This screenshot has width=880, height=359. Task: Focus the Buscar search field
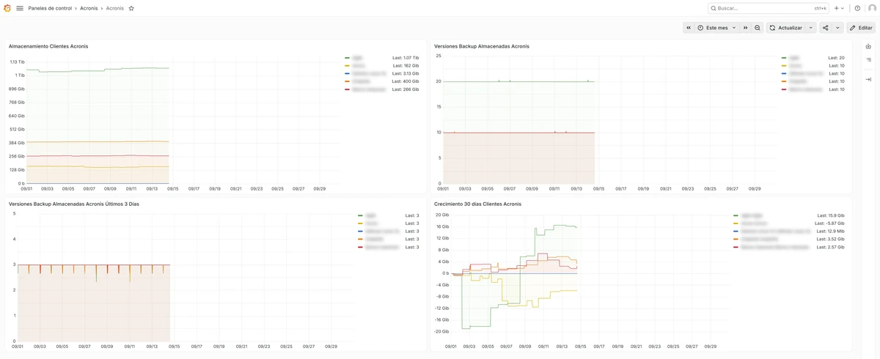click(769, 8)
